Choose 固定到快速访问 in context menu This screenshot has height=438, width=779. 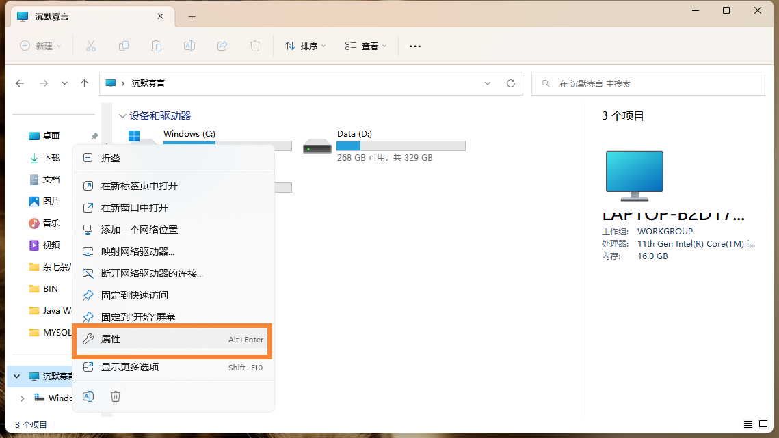(x=174, y=295)
